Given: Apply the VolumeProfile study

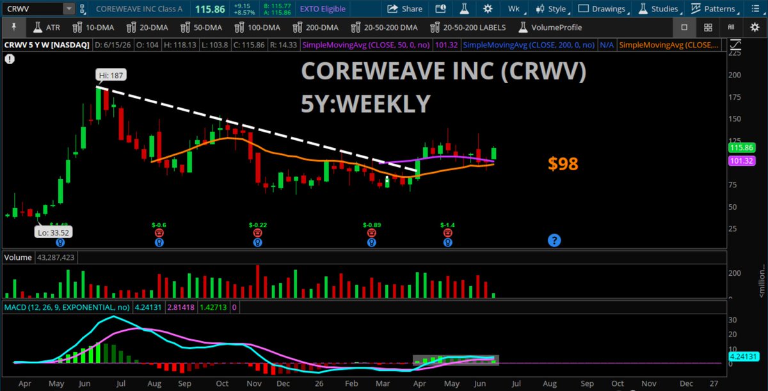Looking at the screenshot, I should (x=550, y=28).
